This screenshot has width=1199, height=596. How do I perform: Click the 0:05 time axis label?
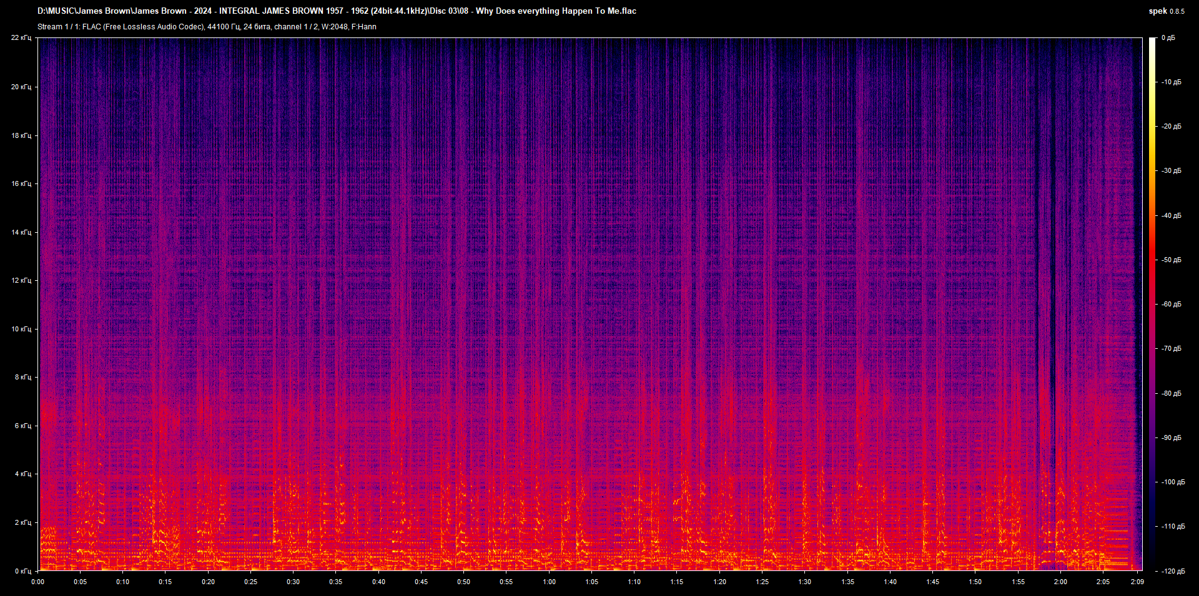click(x=81, y=582)
